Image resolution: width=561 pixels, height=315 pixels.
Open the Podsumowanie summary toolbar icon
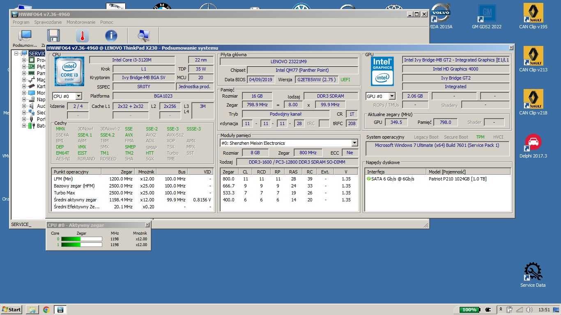25,36
